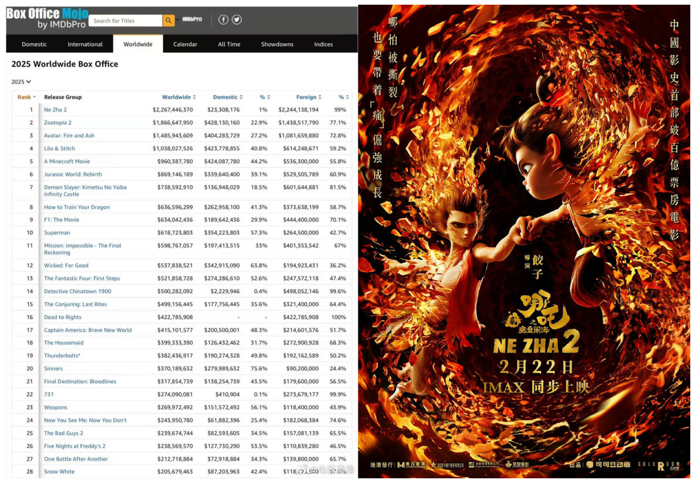Open Demon Slayer: Infinity Castle link
This screenshot has height=483, width=695.
click(x=85, y=191)
